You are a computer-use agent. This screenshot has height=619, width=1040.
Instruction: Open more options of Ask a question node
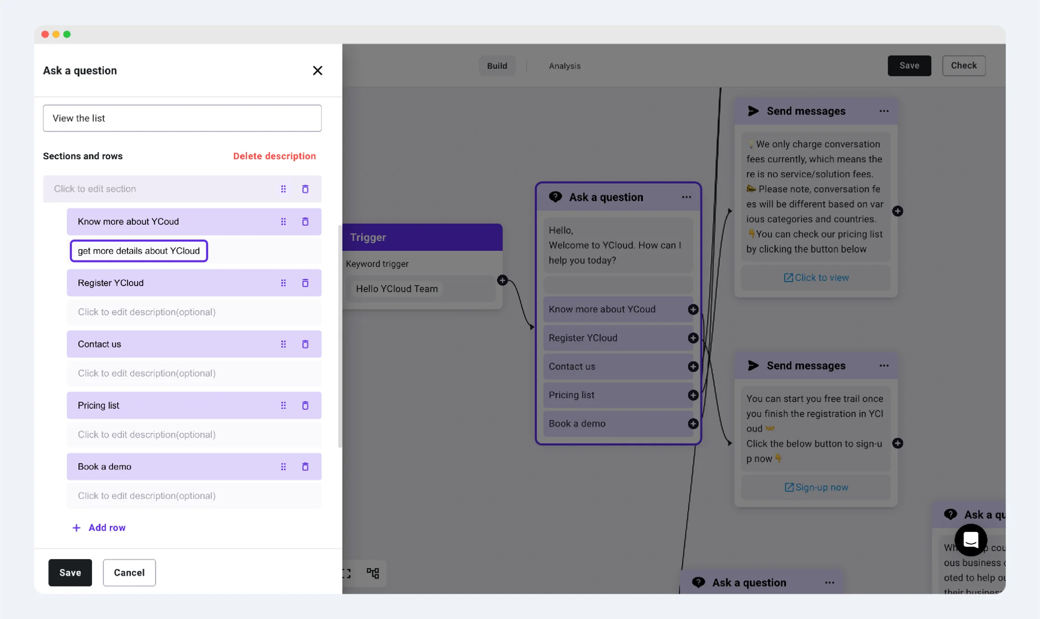pos(686,197)
